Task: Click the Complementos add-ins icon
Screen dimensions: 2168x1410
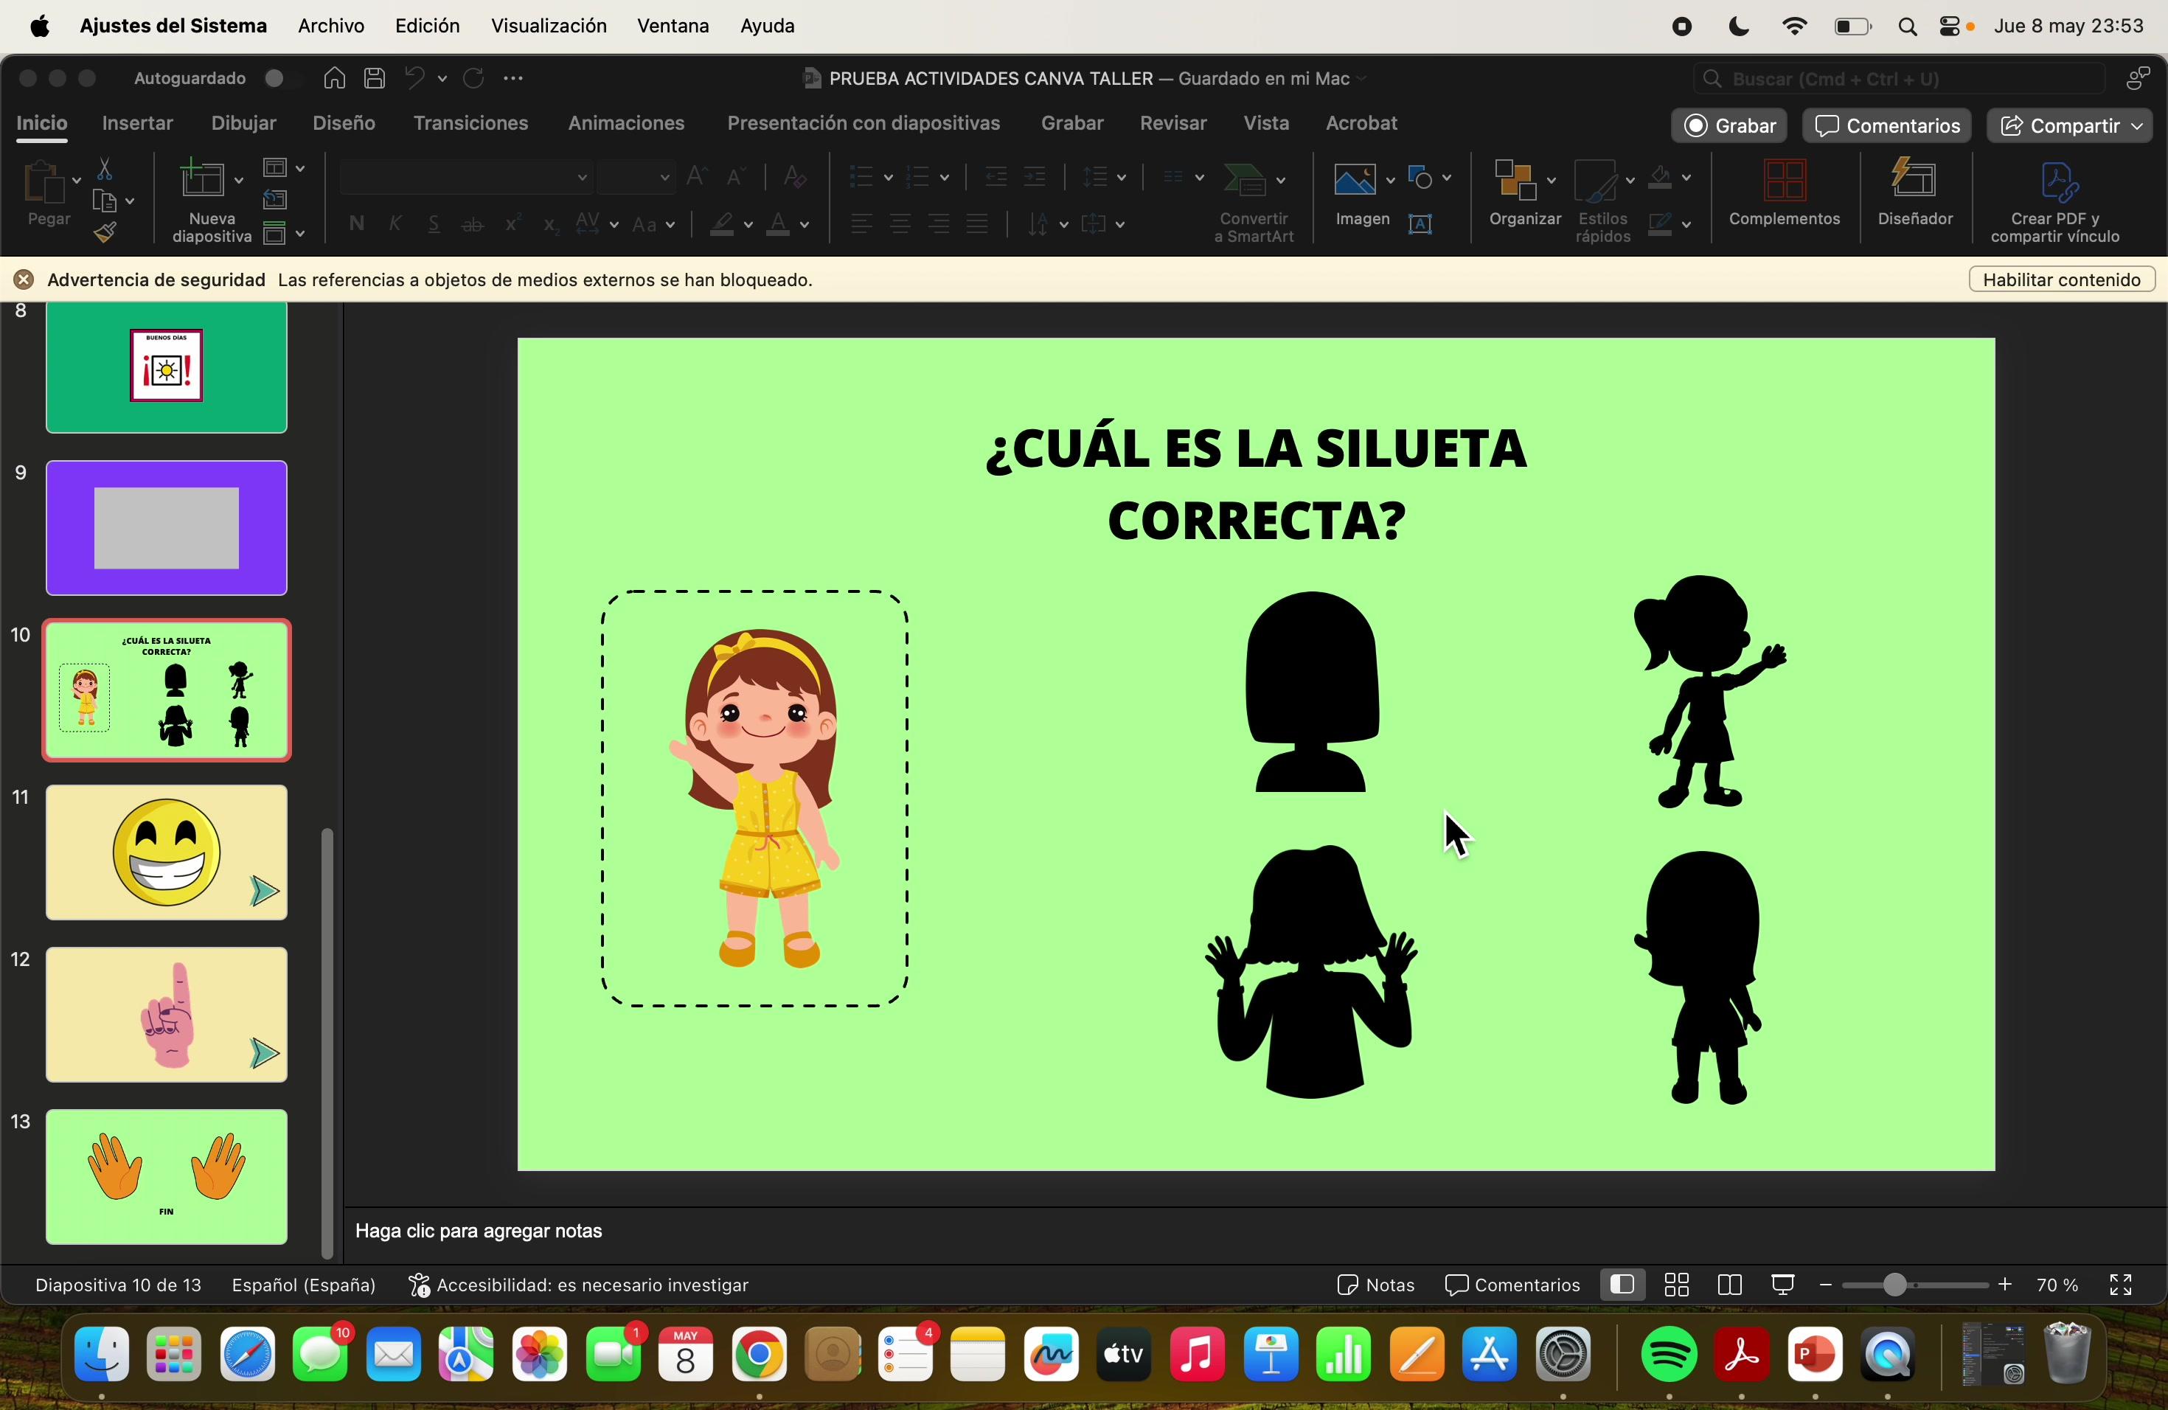Action: 1784,182
